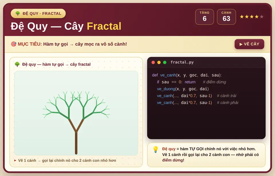Click the text 'Hàm tự gọi → cây mọc ra vô số cành!'
The width and height of the screenshot is (275, 176).
(x=85, y=44)
